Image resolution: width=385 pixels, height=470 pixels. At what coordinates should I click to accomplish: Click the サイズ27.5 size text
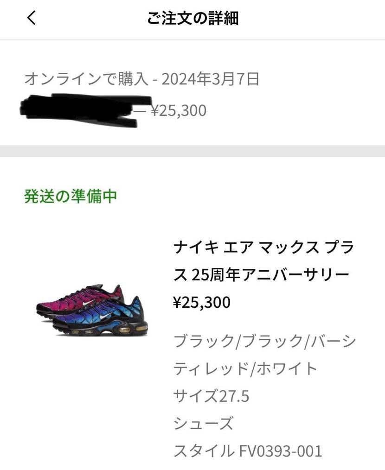point(211,396)
